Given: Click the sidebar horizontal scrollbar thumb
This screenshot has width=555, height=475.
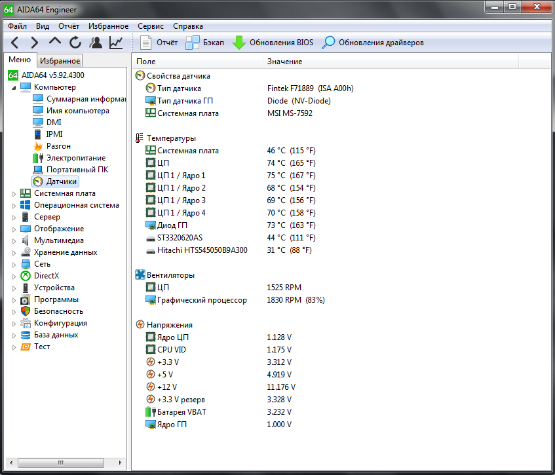Looking at the screenshot, I should click(x=61, y=463).
